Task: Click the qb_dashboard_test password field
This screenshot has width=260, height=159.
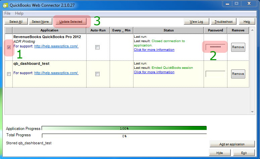Action: 215,74
